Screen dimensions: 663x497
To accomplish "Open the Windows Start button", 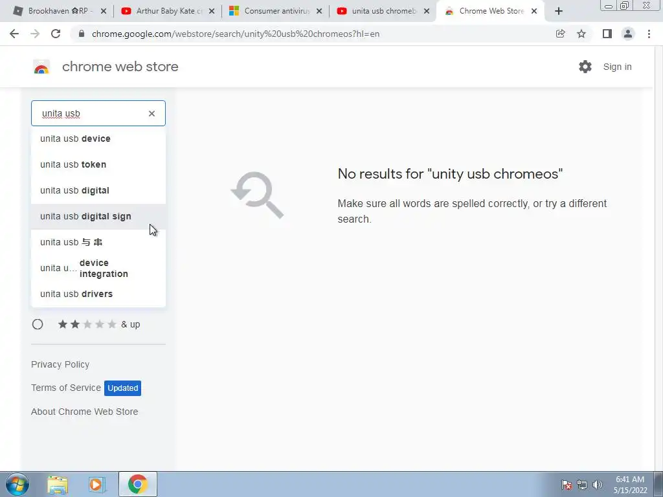I will tap(17, 484).
